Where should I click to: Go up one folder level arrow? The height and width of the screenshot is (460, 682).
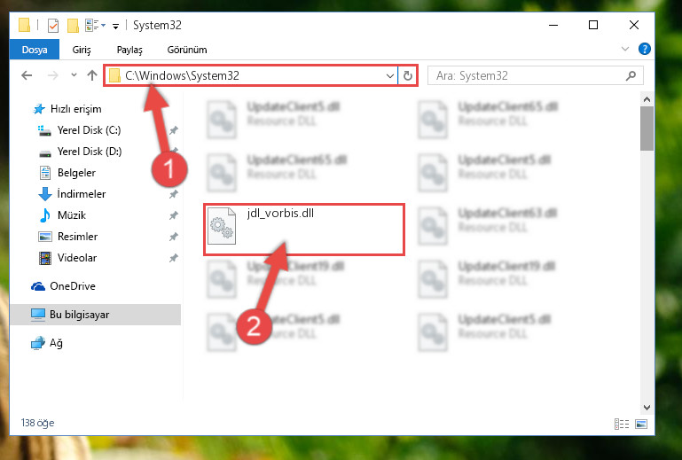click(x=91, y=75)
